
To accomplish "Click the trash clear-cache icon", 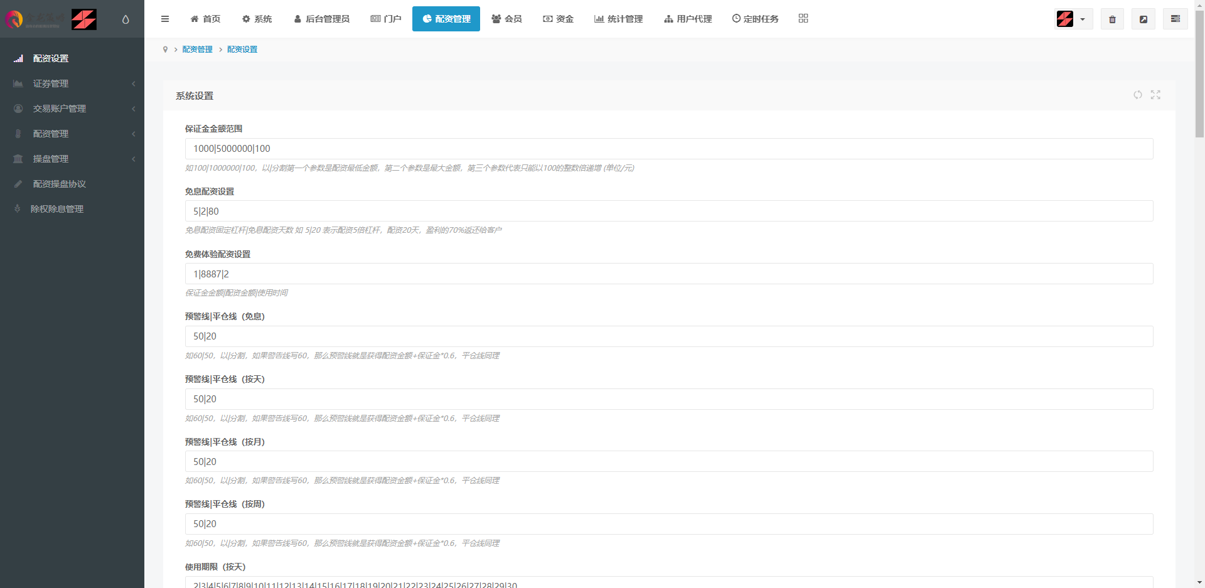I will [x=1112, y=19].
